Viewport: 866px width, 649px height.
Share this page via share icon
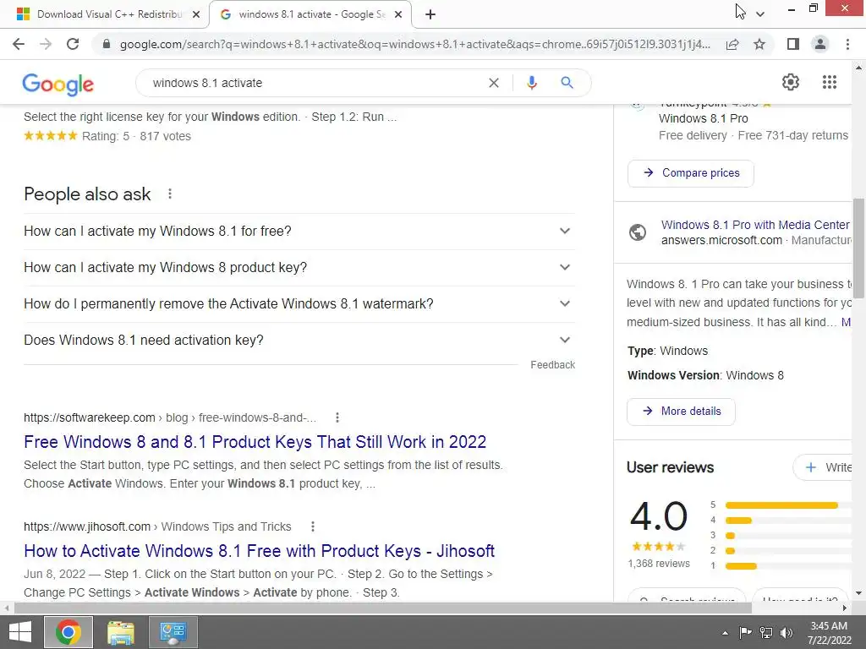click(732, 44)
